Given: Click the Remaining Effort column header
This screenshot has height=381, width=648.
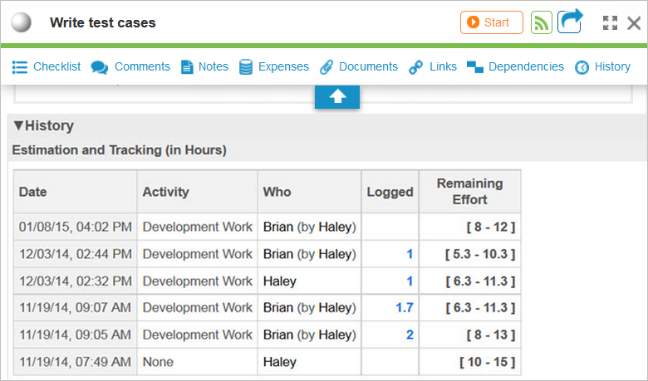Looking at the screenshot, I should (x=469, y=192).
